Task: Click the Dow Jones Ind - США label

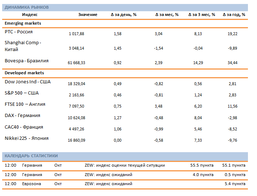Action: 28,82
